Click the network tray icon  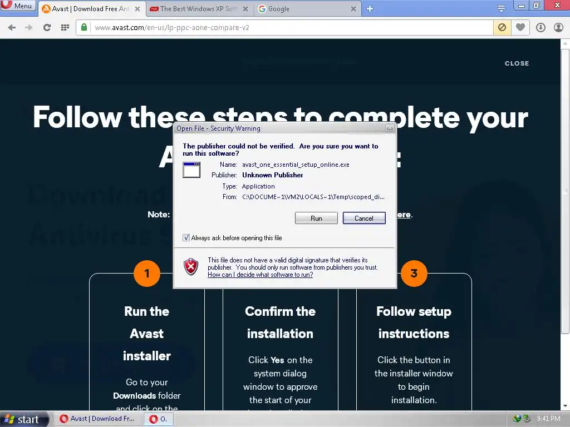517,419
